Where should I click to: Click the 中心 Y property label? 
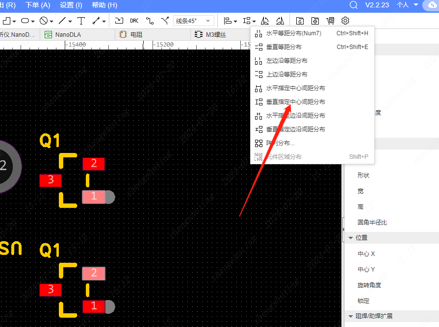tap(366, 269)
